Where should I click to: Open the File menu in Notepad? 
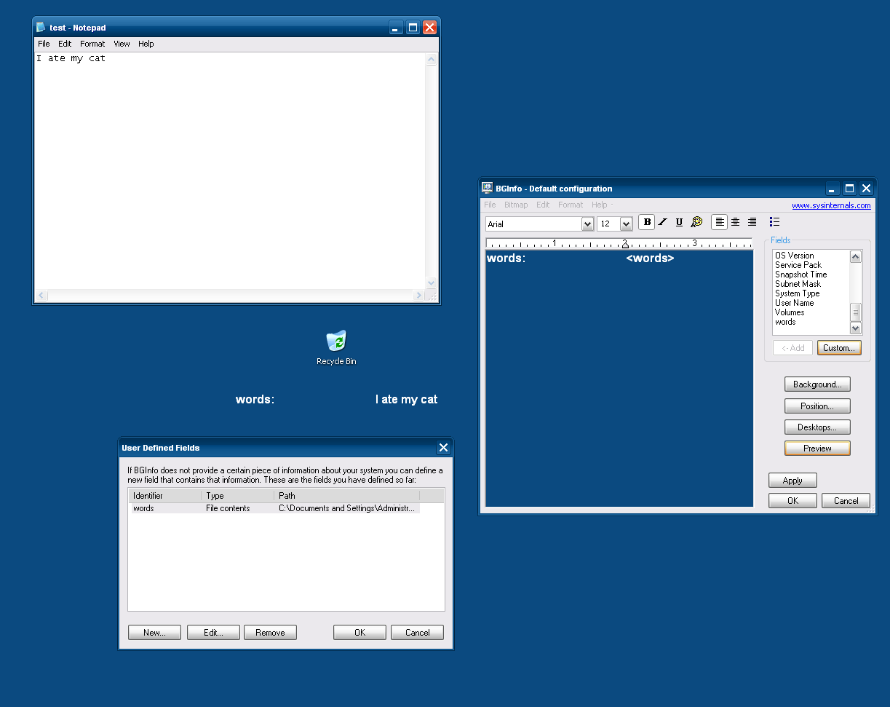click(x=44, y=44)
